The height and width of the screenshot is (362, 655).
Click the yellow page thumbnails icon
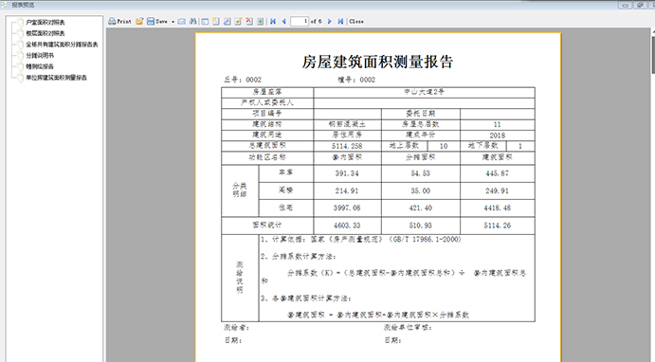(215, 21)
